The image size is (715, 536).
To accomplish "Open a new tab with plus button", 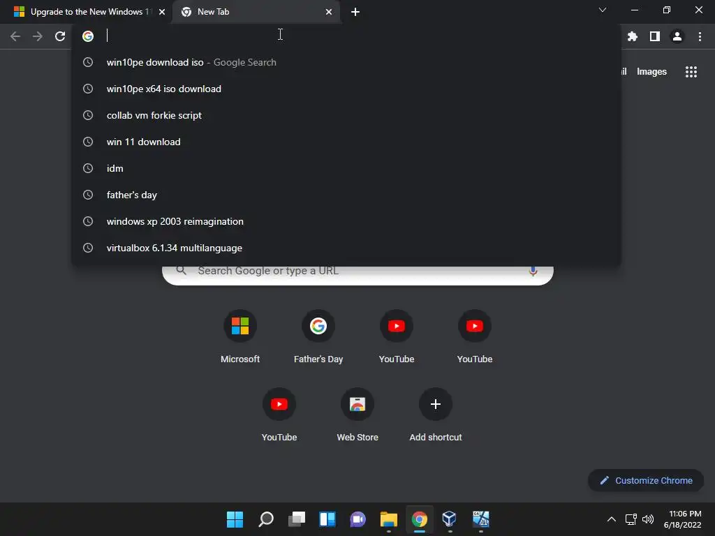I will point(355,12).
